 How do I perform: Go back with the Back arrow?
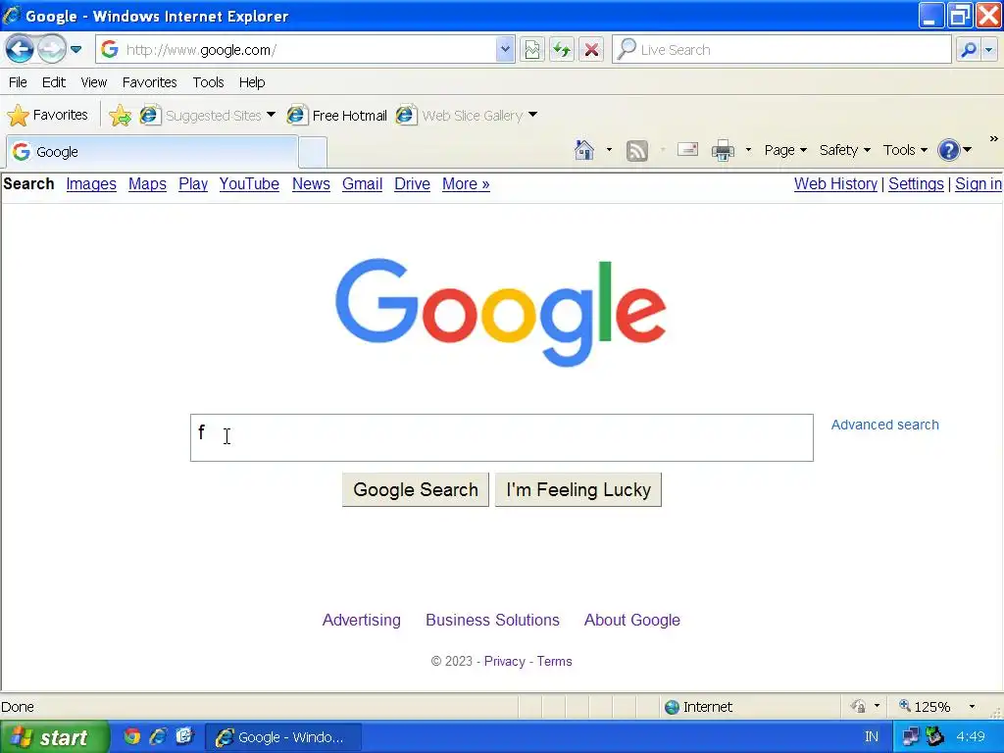point(20,49)
